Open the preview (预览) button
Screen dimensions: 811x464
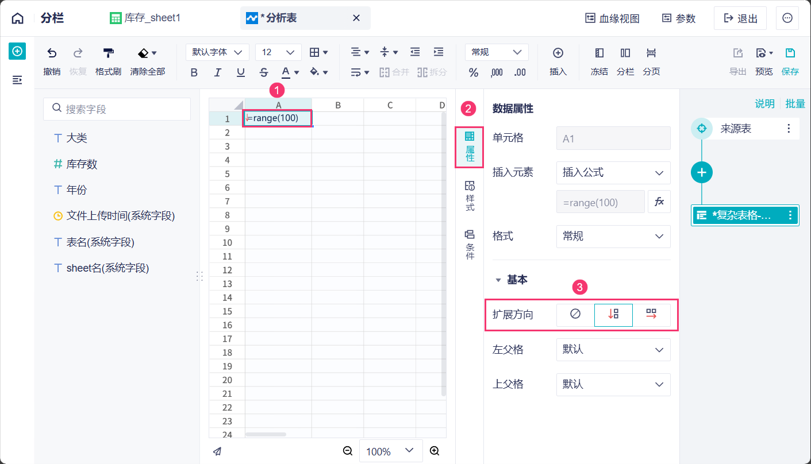coord(764,62)
